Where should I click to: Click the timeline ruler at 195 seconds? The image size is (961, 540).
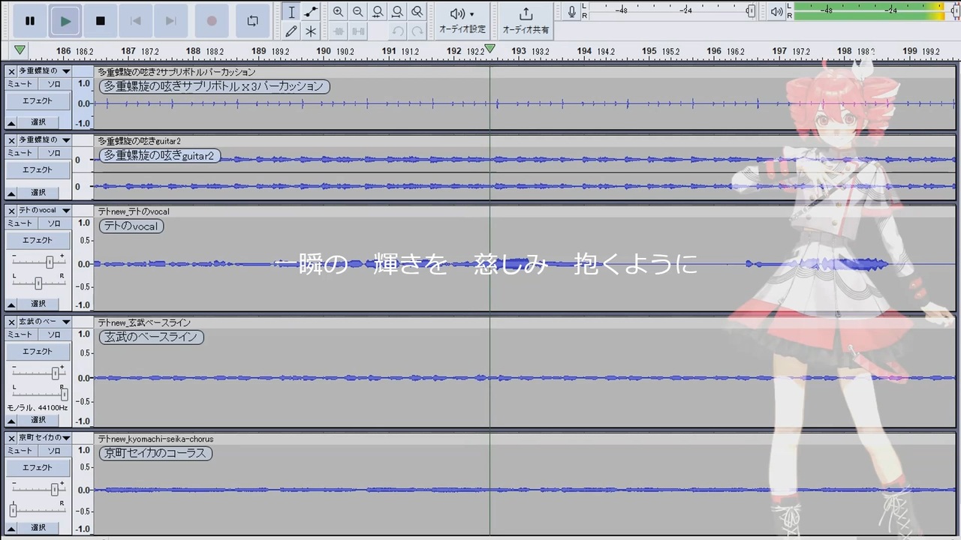(x=649, y=51)
